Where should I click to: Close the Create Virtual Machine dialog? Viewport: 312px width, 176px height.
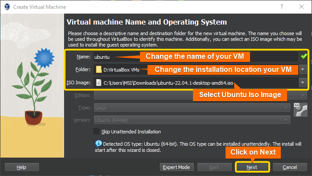301,7
